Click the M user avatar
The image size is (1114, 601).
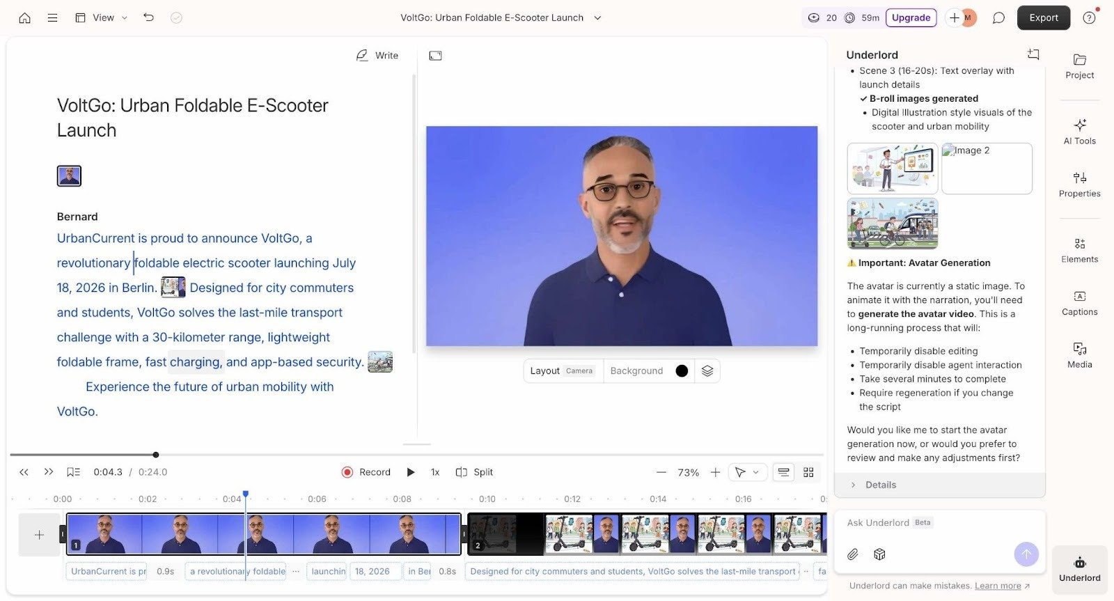(x=968, y=18)
